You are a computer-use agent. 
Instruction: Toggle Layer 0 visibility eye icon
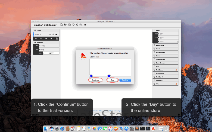pos(56,34)
